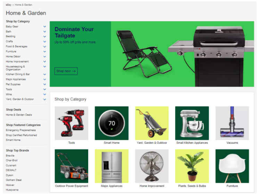
Task: Open the Smart Home thermostat thumbnail
Action: click(x=111, y=123)
